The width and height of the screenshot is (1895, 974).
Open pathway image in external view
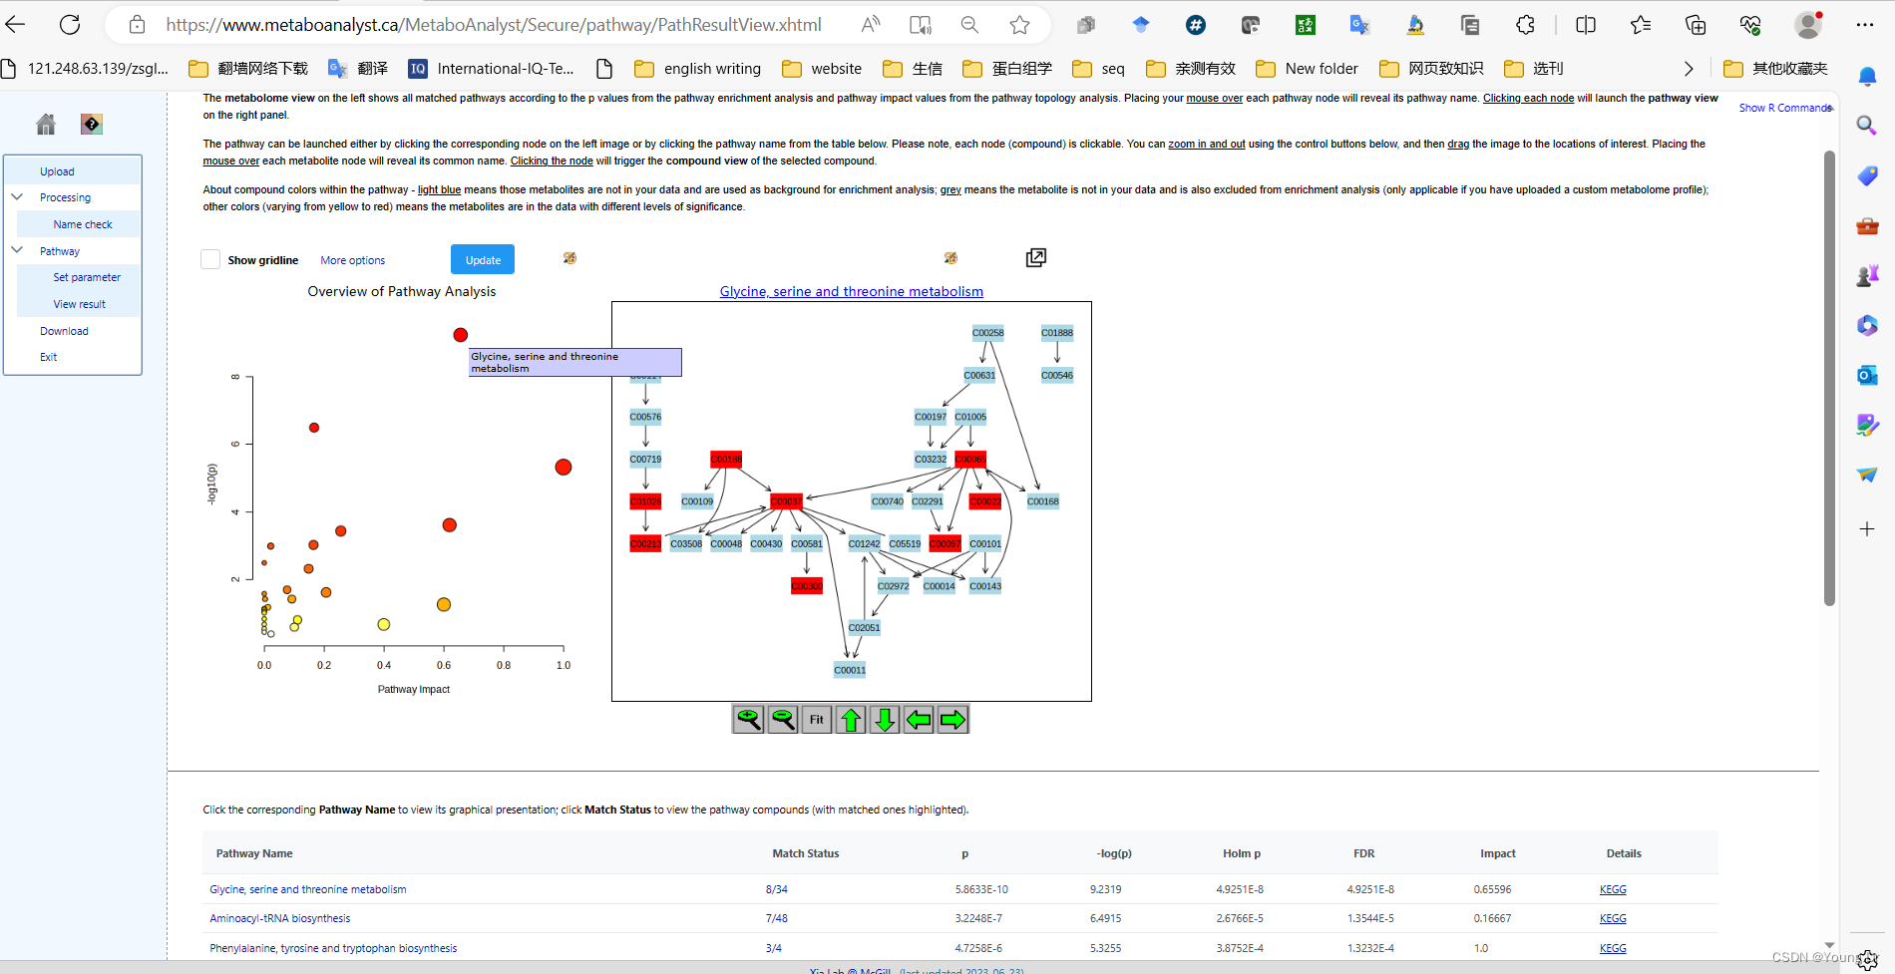1035,257
